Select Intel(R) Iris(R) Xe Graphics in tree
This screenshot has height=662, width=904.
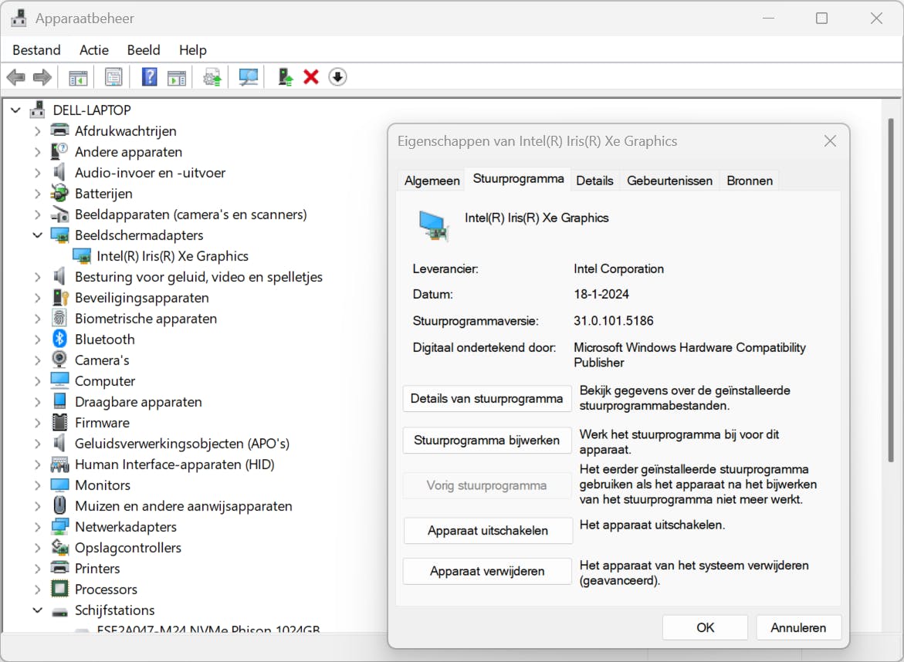[172, 256]
